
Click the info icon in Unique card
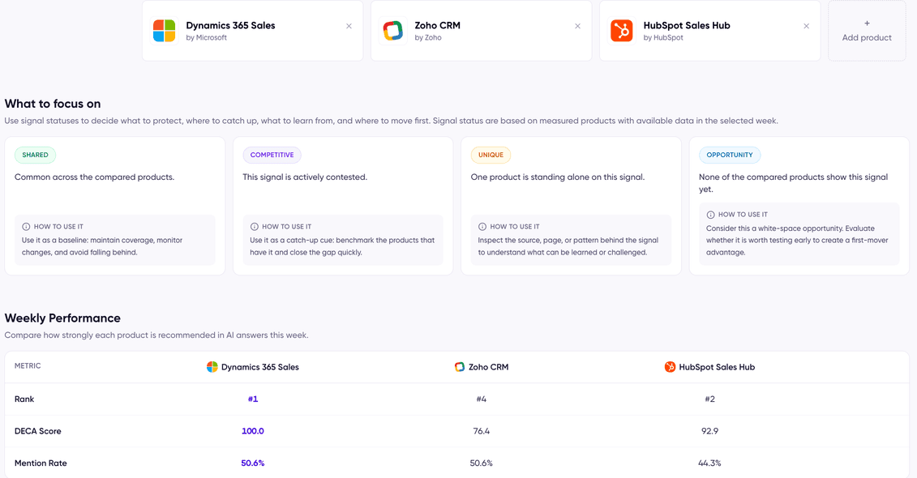pyautogui.click(x=482, y=227)
